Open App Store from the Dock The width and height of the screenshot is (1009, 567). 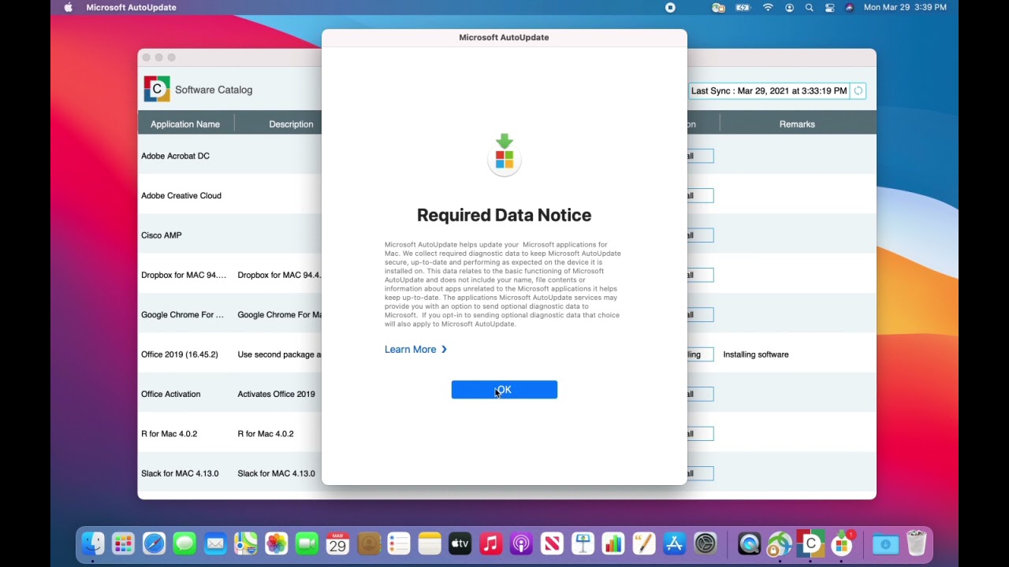[674, 543]
